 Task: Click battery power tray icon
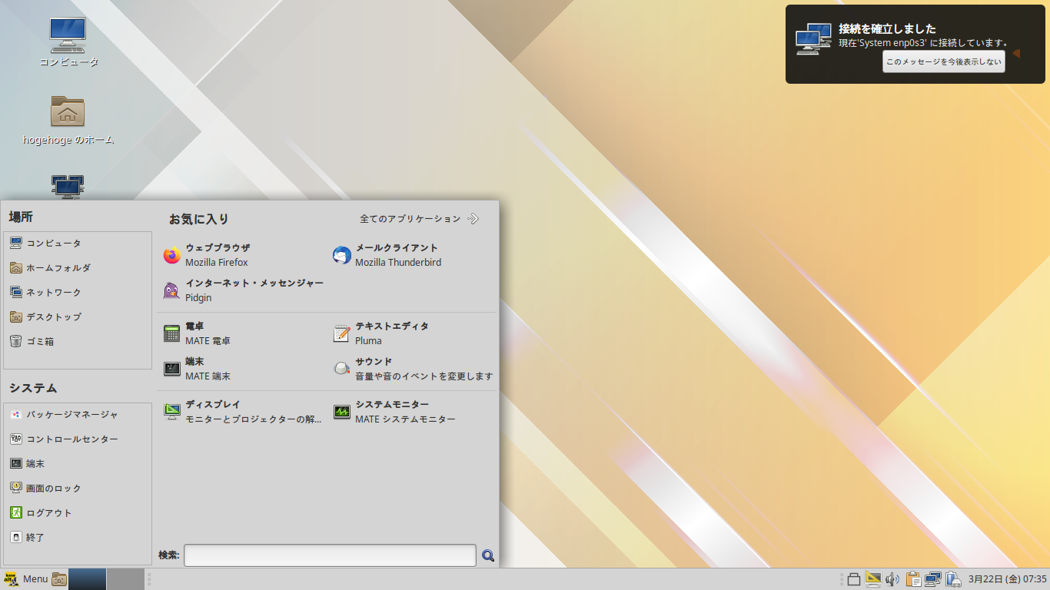(x=953, y=579)
